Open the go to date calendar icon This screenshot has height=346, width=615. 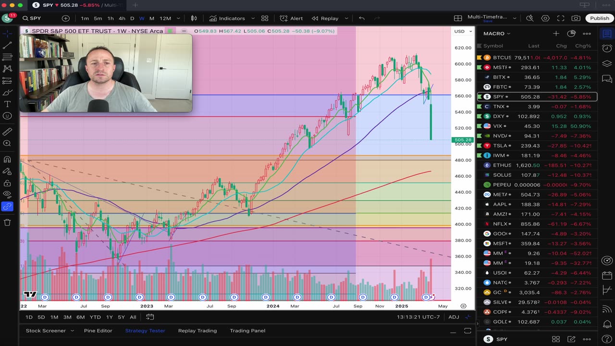click(x=150, y=317)
